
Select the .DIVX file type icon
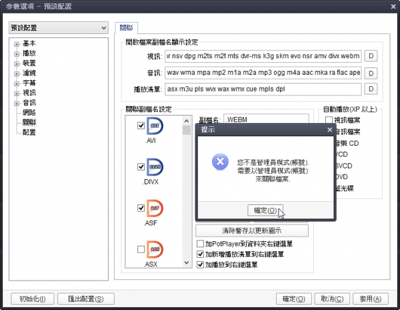(x=155, y=167)
